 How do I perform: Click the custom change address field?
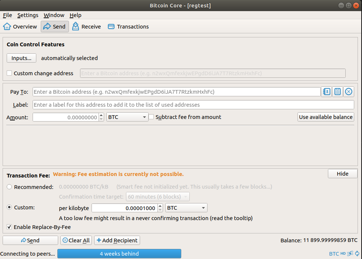[213, 73]
